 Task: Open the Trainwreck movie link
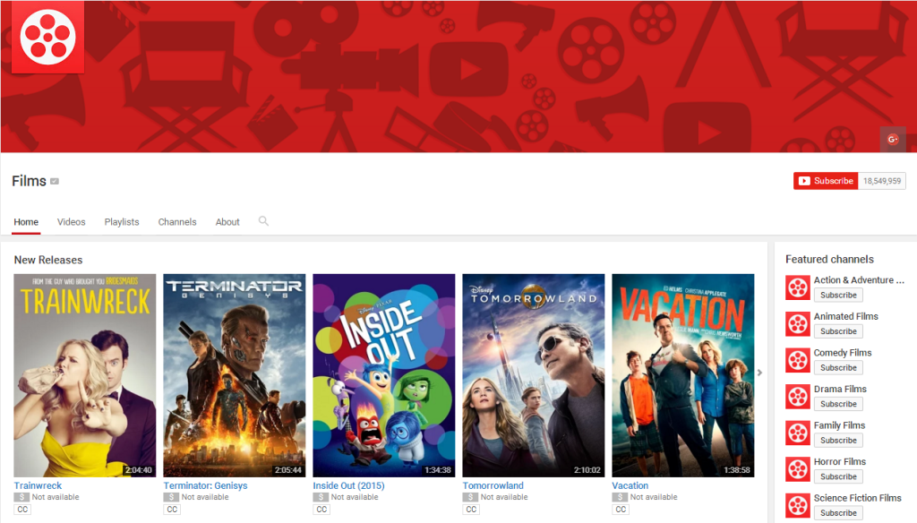tap(37, 484)
